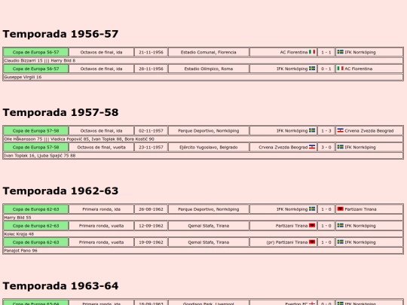Click the '1 - 1' score cell
Image resolution: width=407 pixels, height=305 pixels.
pyautogui.click(x=326, y=52)
